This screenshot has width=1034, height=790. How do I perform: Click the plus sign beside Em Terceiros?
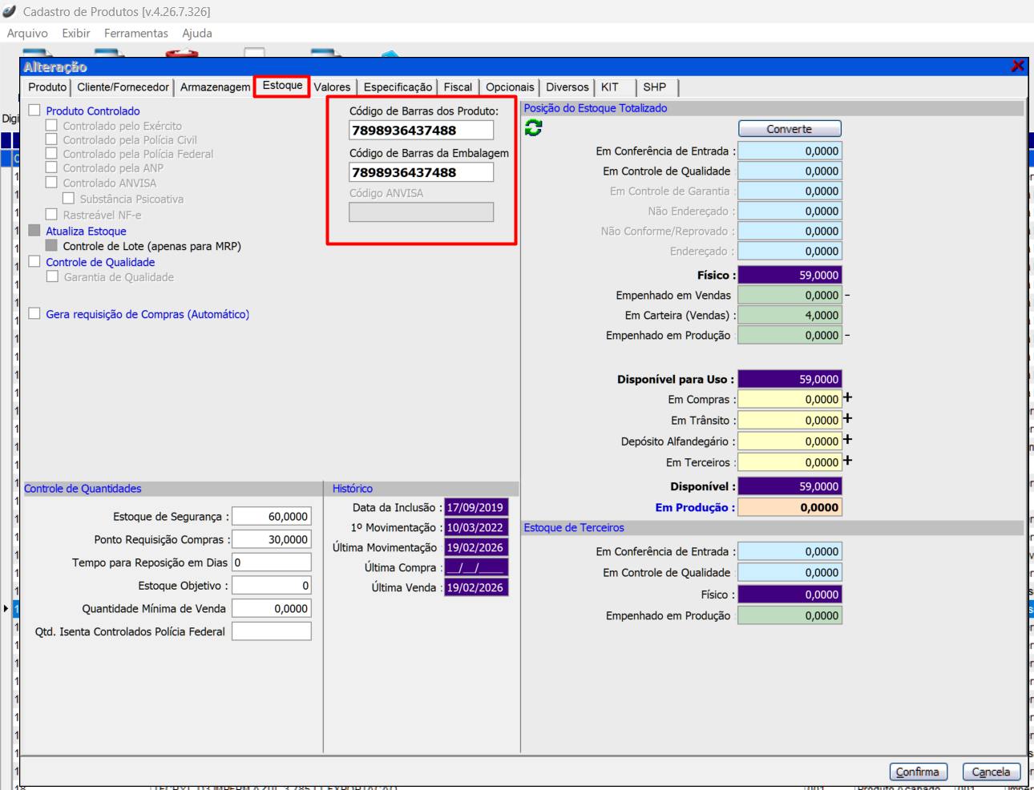pyautogui.click(x=847, y=461)
